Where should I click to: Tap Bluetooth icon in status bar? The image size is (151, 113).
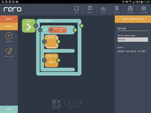[x=123, y=2]
